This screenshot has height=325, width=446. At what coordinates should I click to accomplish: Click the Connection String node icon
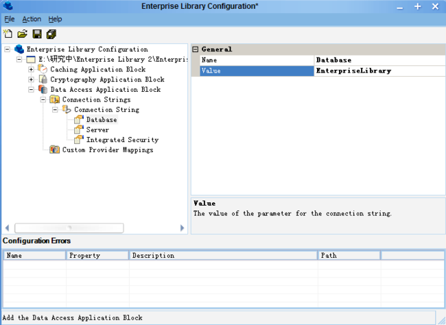(67, 109)
